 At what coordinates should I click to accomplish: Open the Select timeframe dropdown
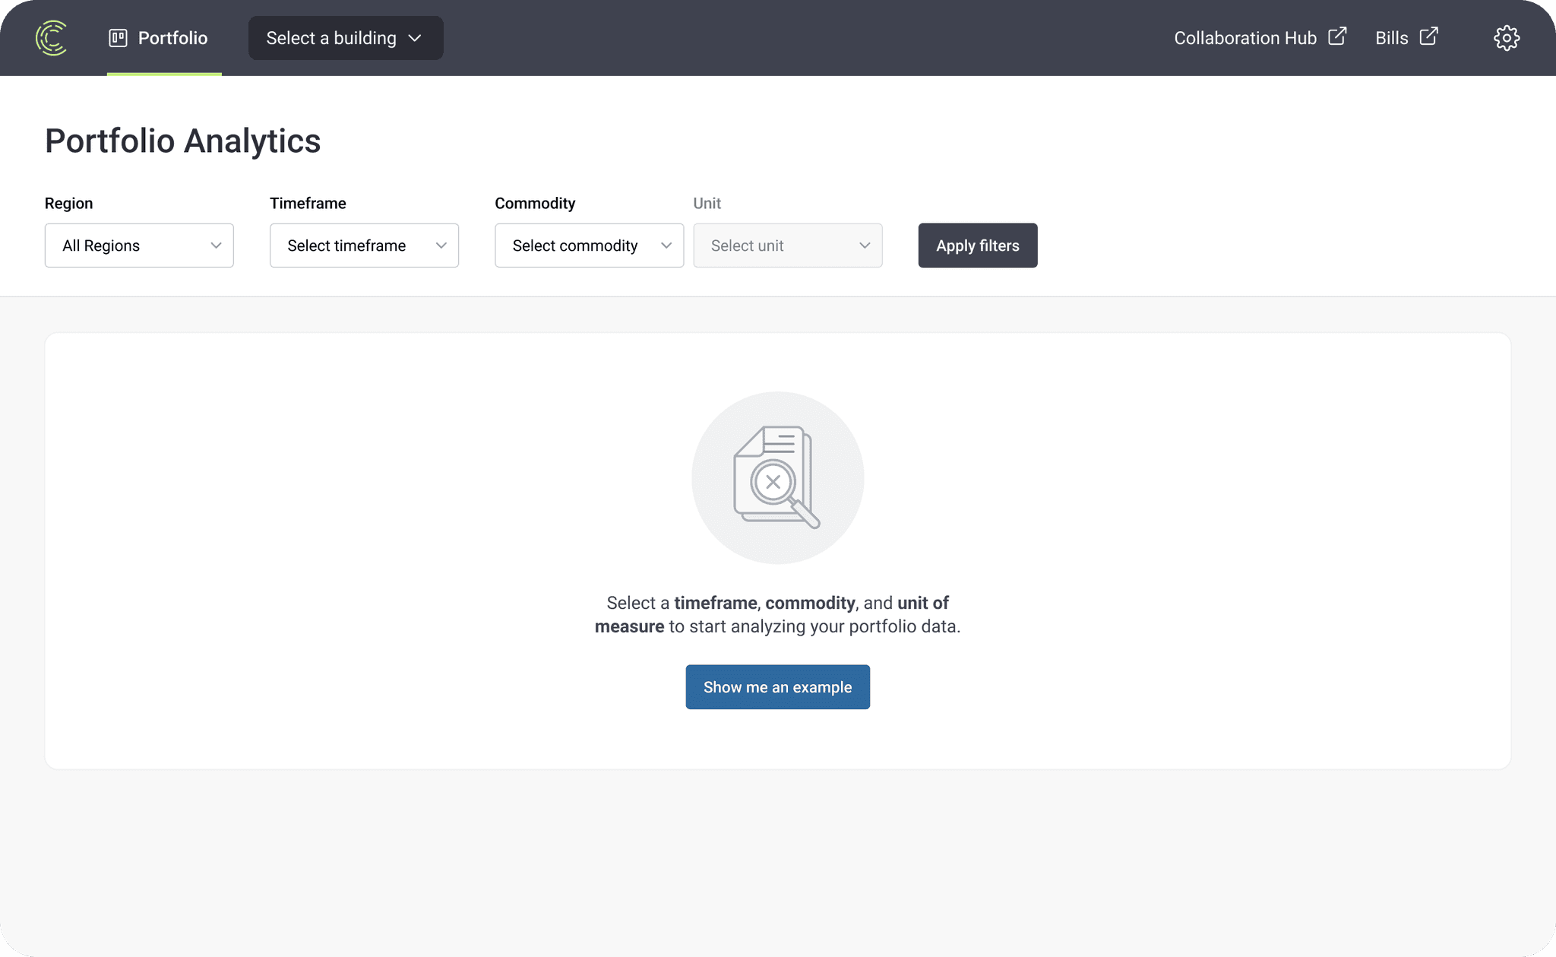pyautogui.click(x=363, y=246)
